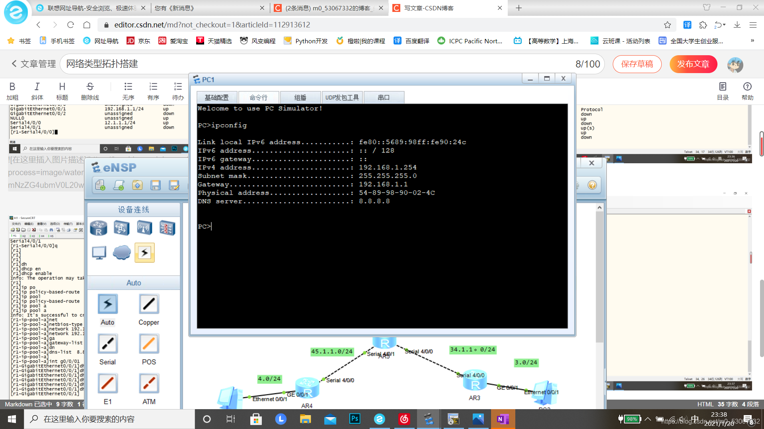
Task: Open the UDP发包工具 tab in PC1
Action: 342,97
